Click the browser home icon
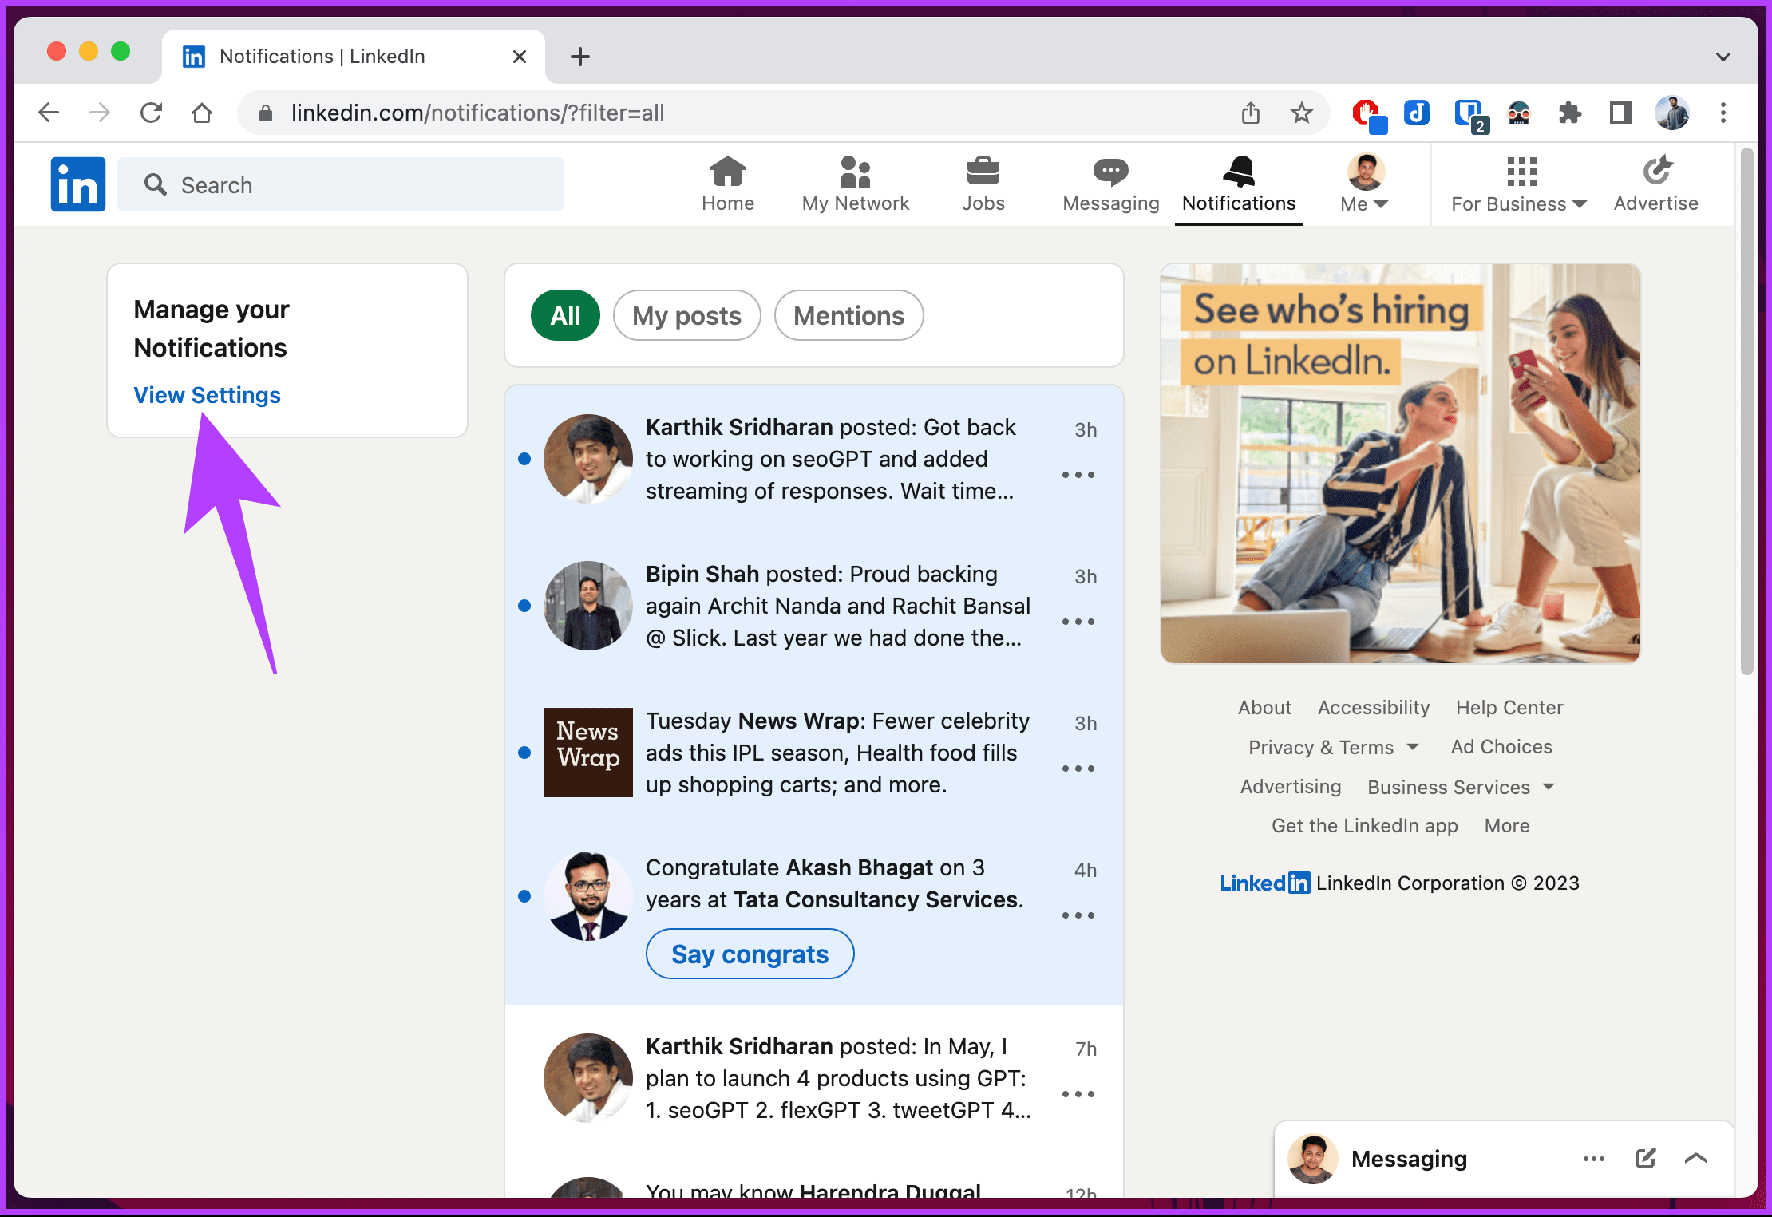 pyautogui.click(x=202, y=113)
